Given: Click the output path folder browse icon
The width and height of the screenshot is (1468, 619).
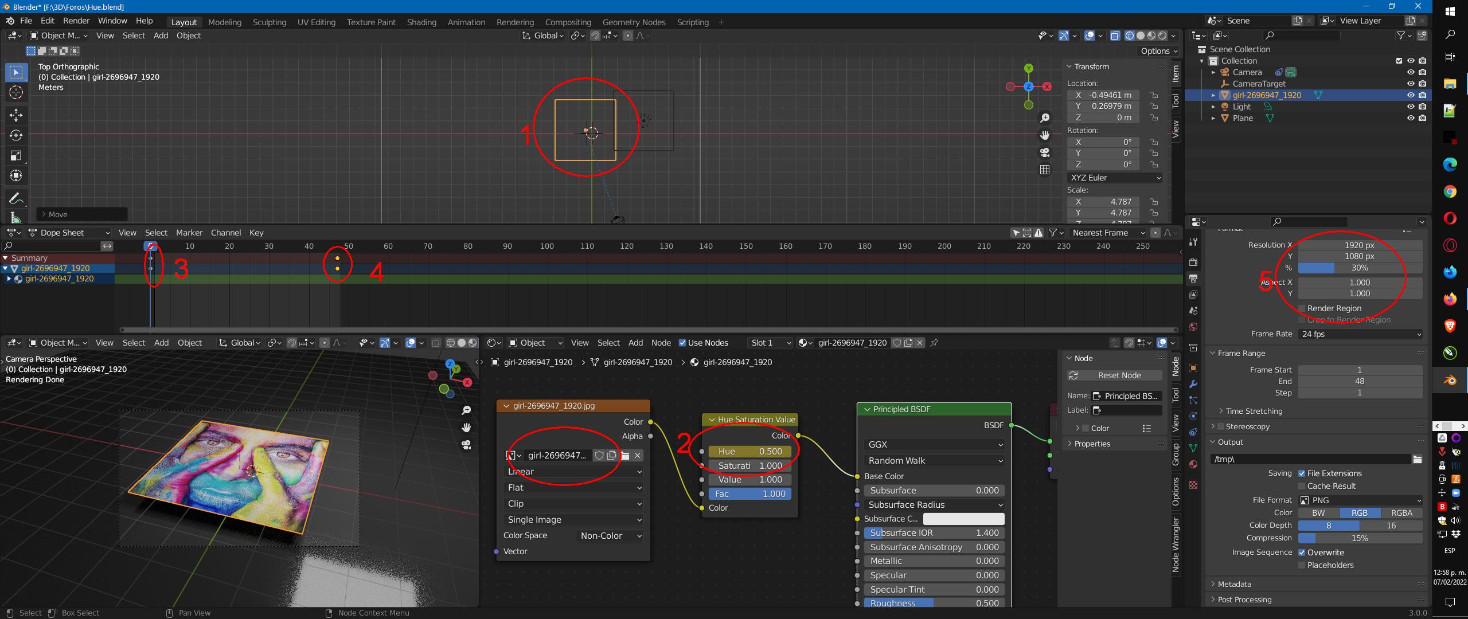Looking at the screenshot, I should (1417, 459).
